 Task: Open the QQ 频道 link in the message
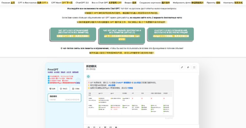(137, 83)
